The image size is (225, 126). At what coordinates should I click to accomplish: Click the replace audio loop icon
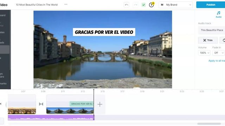coord(223,40)
